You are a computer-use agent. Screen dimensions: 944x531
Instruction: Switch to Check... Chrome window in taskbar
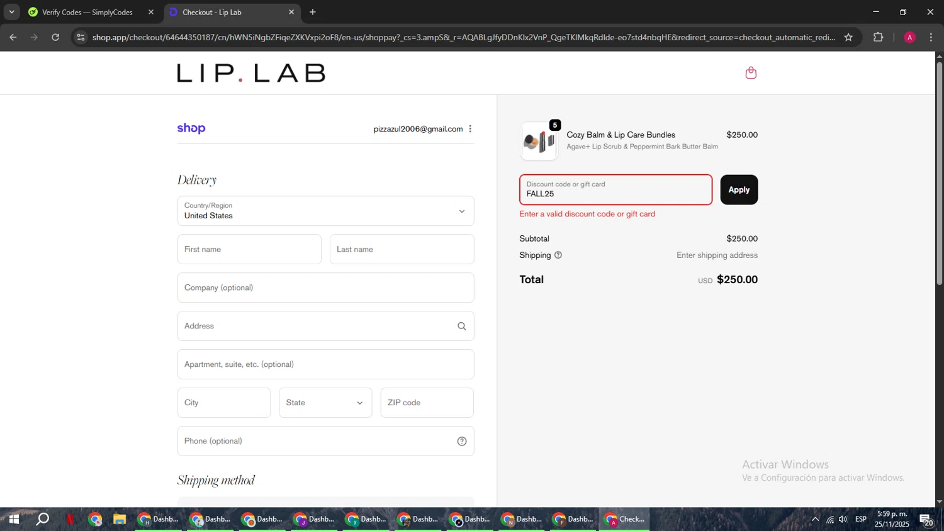click(x=624, y=519)
